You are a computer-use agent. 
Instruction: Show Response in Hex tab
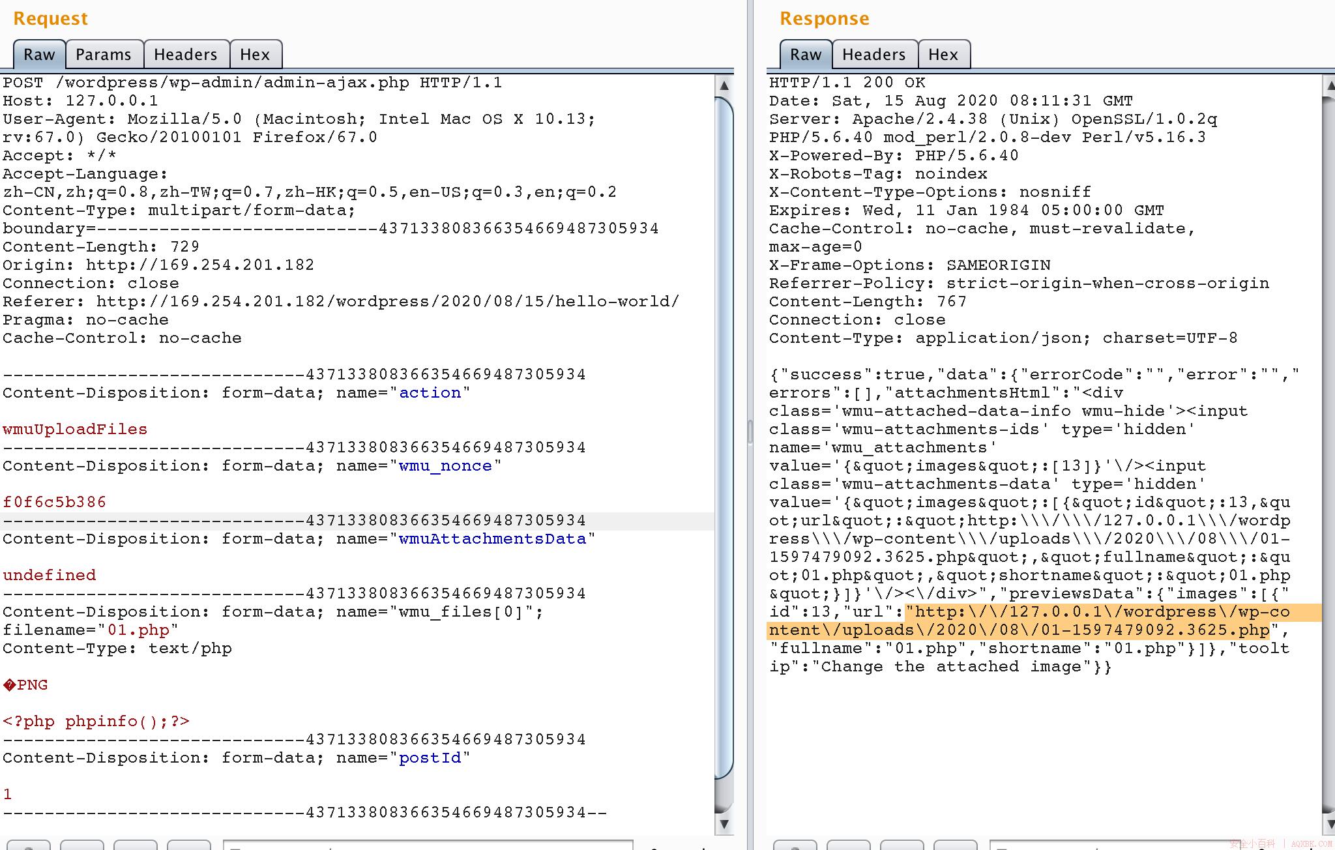pos(943,54)
